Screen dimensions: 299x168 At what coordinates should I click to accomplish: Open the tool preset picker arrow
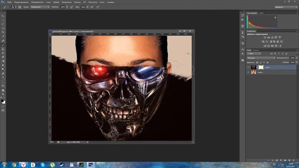pos(8,7)
